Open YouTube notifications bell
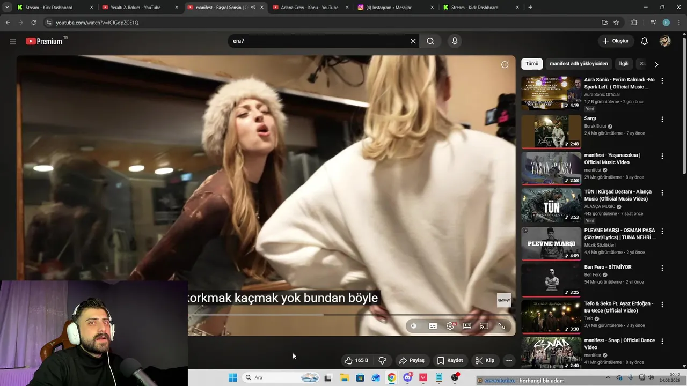Screen dimensions: 687x386 click(x=645, y=41)
